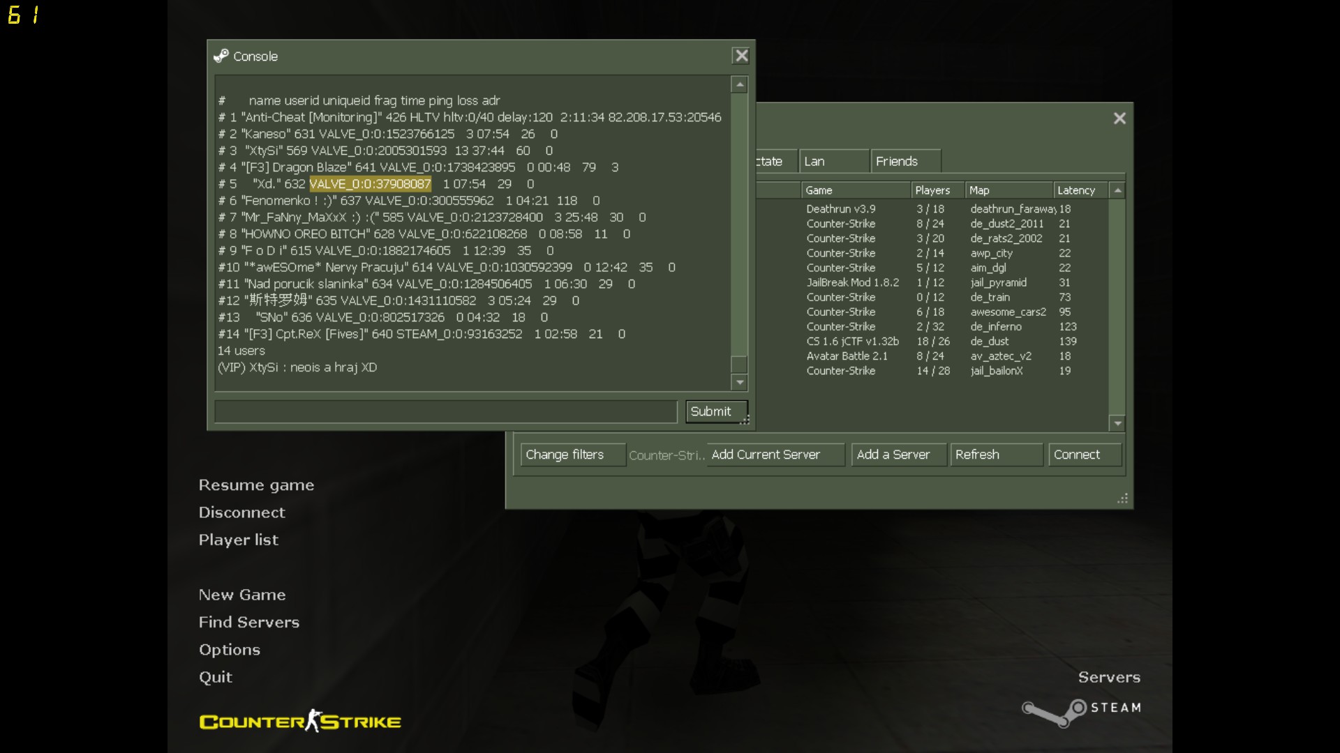Select Quit in main menu
This screenshot has width=1340, height=753.
coord(216,677)
